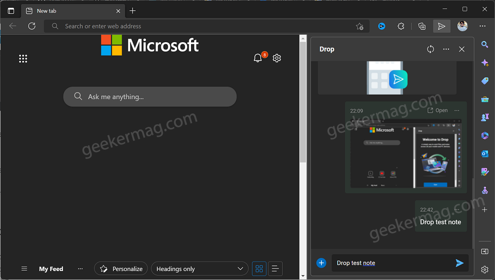Open the feed hamburger menu

24,269
